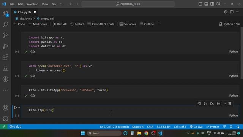Viewport: 243px width, 137px height.
Task: Open notebook toolbar overflow menu
Action: (159, 24)
